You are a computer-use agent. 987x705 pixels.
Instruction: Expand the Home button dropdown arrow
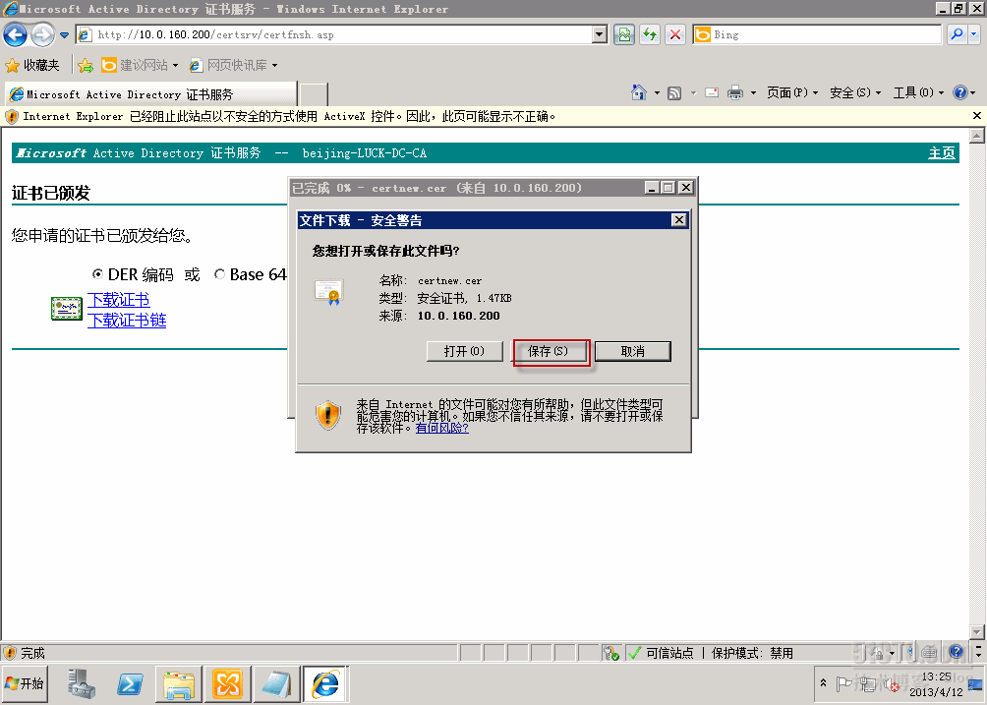(x=657, y=93)
